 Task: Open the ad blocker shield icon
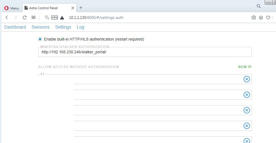[261, 17]
